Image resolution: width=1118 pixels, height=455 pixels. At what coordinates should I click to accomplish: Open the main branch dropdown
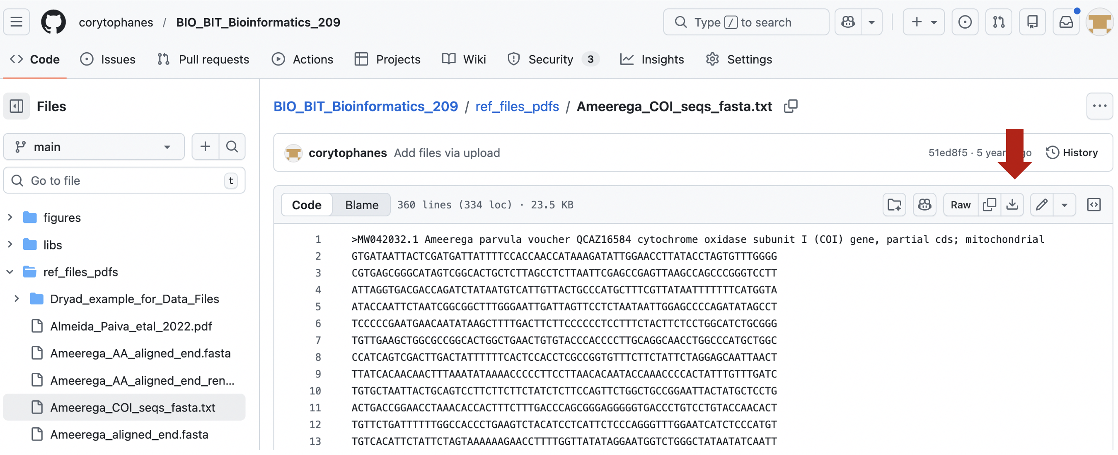click(x=93, y=147)
